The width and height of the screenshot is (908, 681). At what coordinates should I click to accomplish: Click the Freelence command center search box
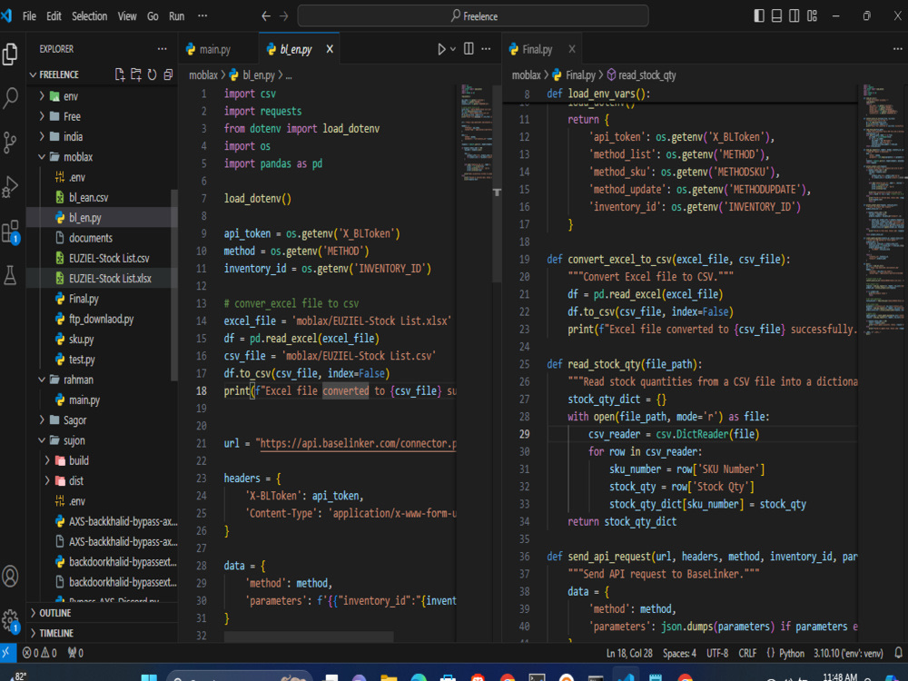pos(472,16)
